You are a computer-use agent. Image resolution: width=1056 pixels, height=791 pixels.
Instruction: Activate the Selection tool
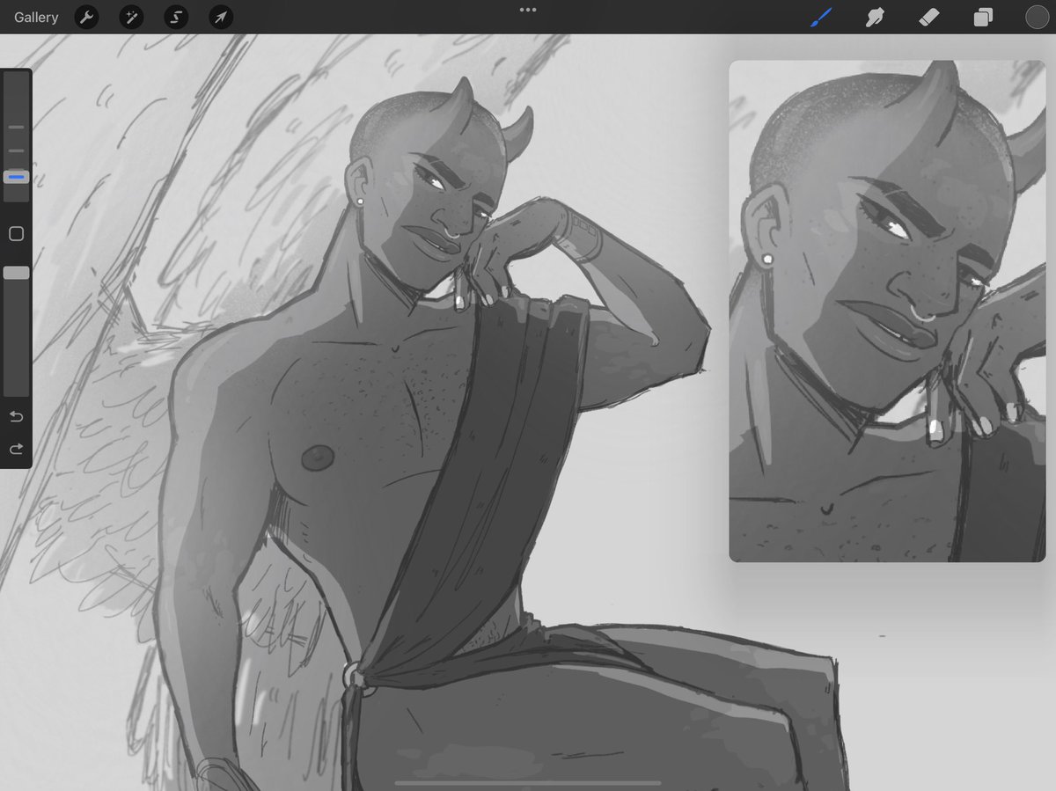(x=176, y=17)
